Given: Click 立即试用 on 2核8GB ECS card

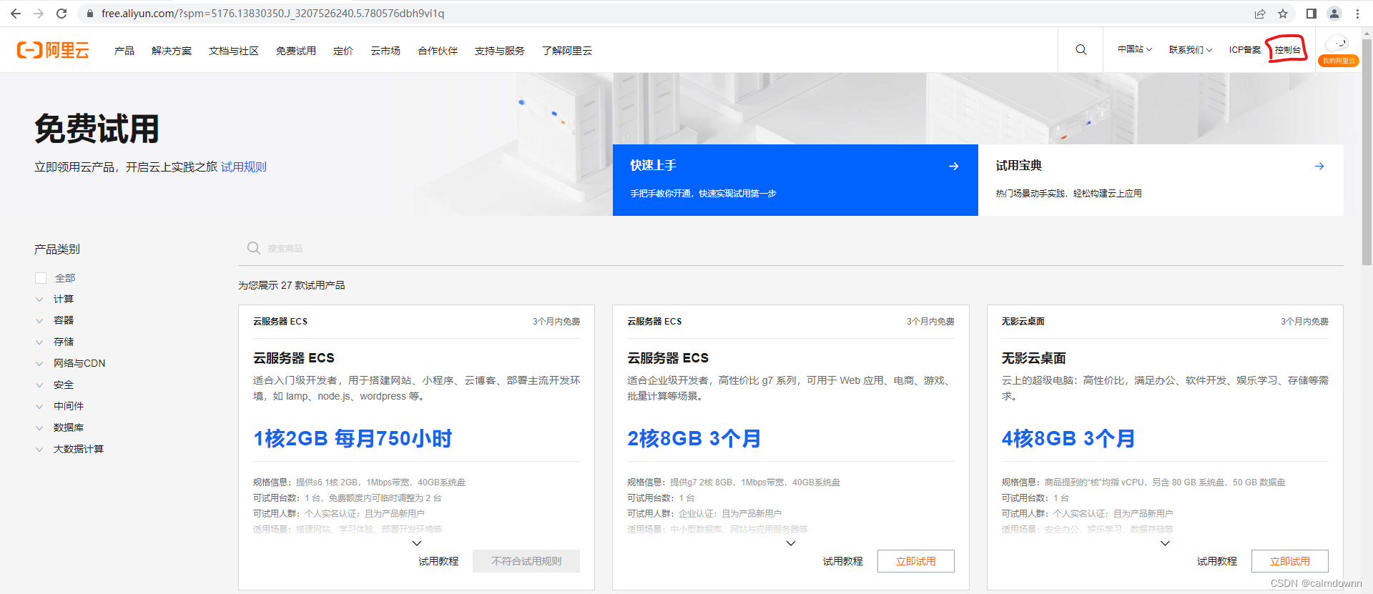Looking at the screenshot, I should 916,561.
